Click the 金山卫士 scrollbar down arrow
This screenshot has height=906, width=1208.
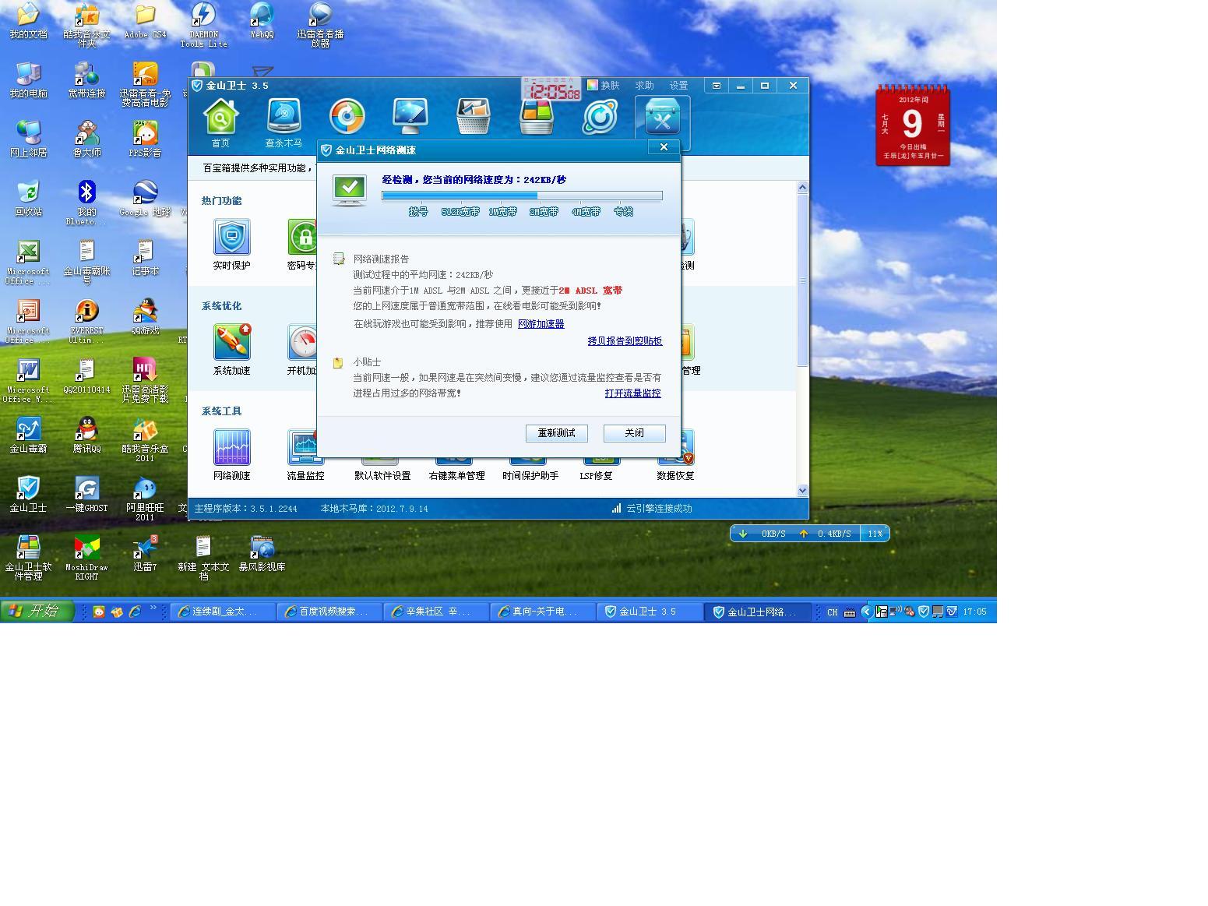803,490
